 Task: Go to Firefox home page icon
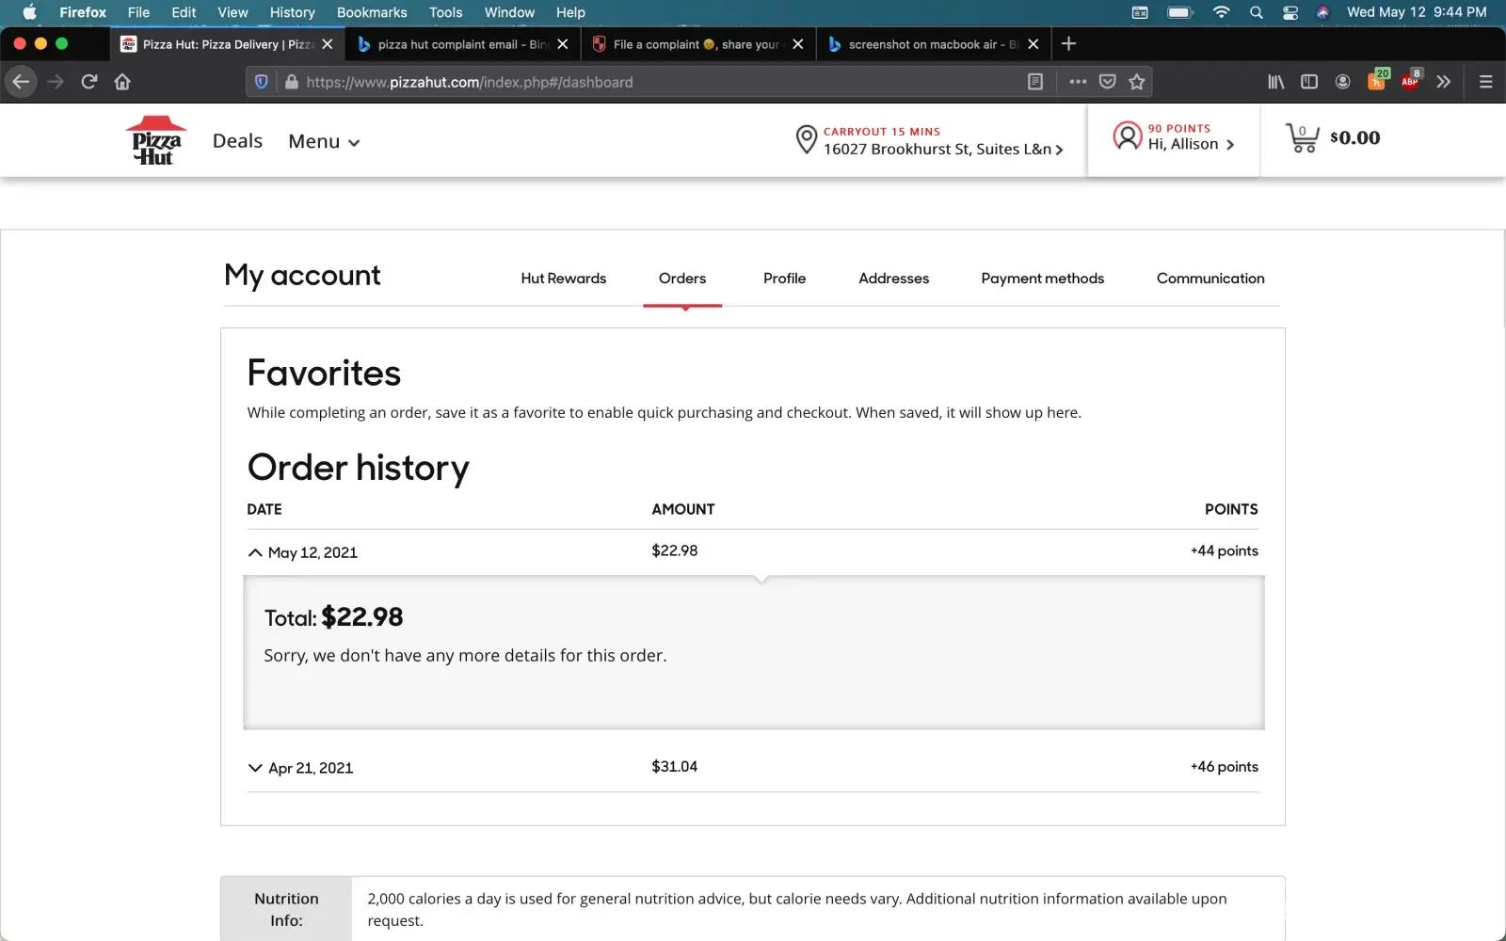pos(122,82)
